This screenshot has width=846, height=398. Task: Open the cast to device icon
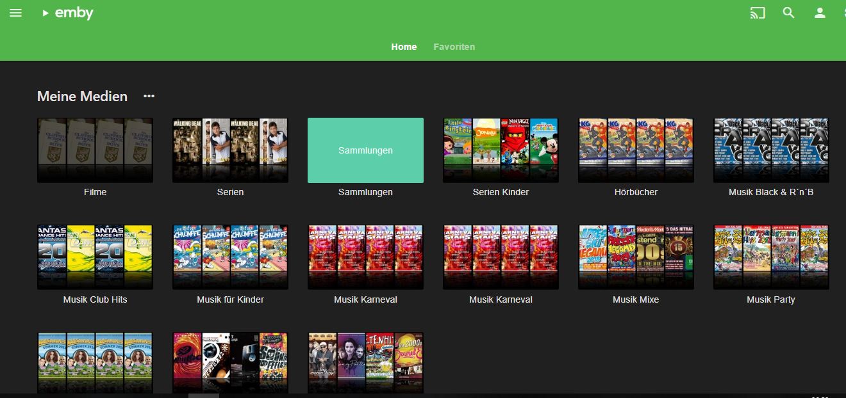[758, 13]
